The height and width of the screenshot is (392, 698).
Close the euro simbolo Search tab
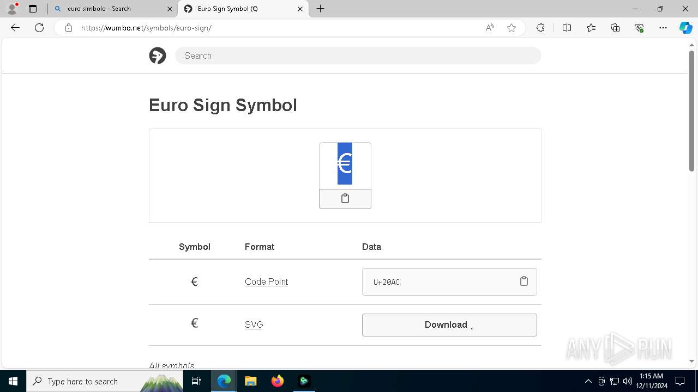pos(169,9)
